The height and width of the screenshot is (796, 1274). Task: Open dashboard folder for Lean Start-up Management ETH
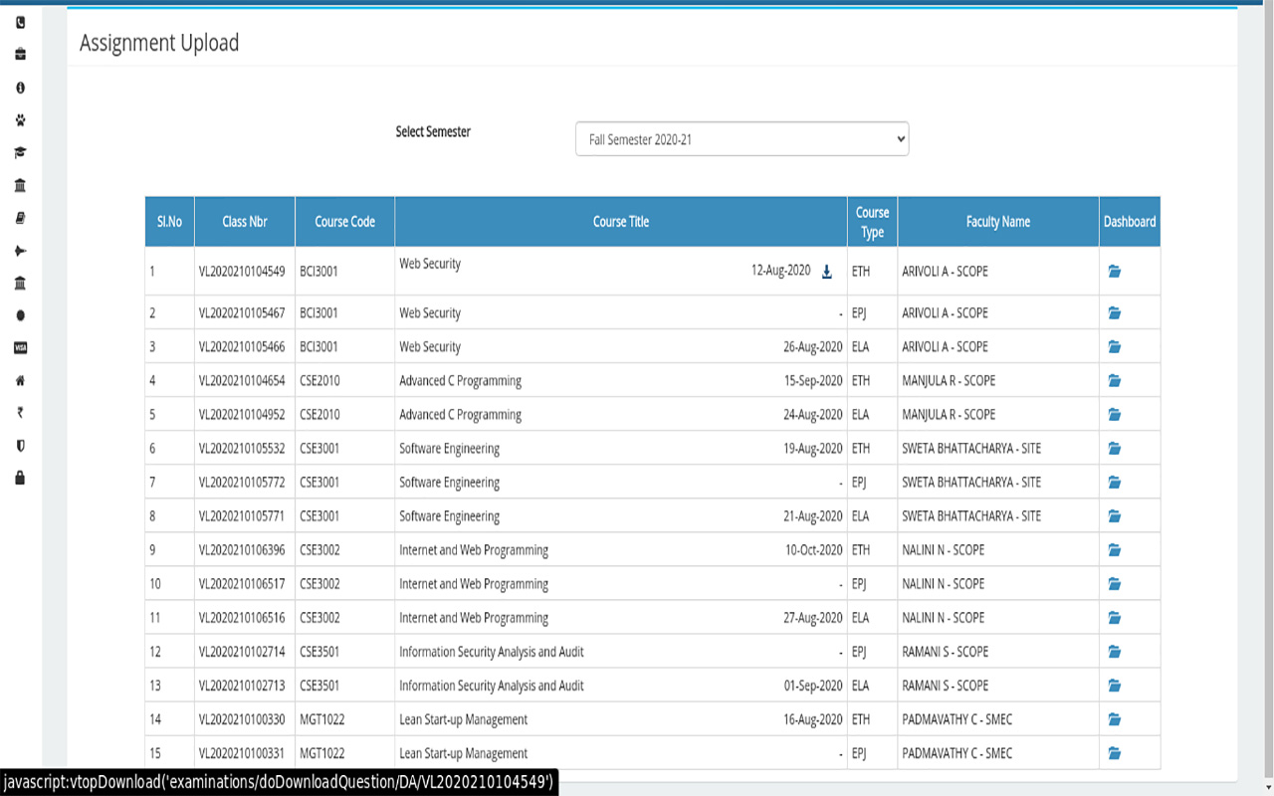pos(1115,718)
